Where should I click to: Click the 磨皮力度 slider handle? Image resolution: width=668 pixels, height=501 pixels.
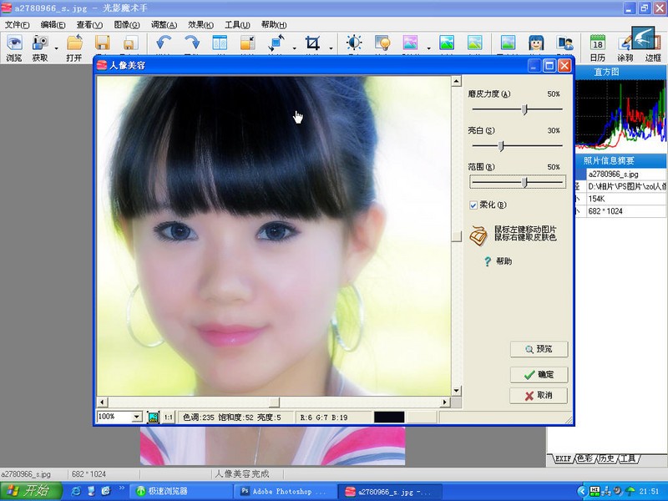[524, 109]
